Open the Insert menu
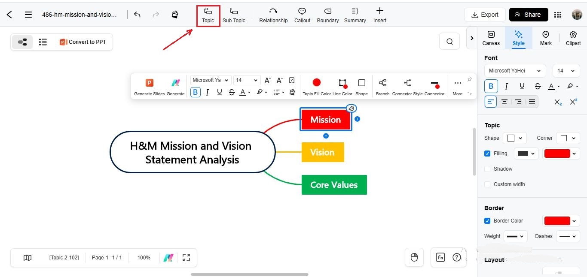 [x=380, y=15]
